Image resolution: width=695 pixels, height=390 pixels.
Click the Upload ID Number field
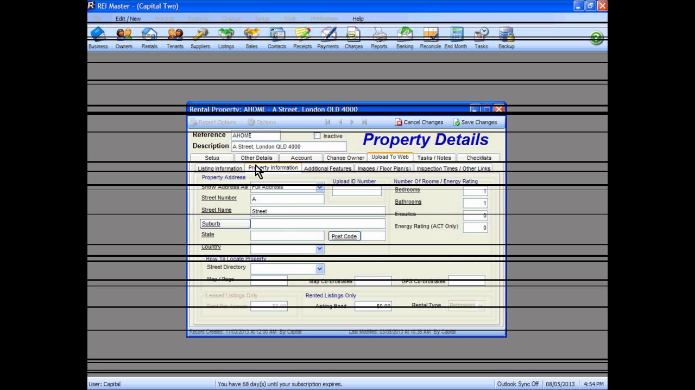[357, 191]
